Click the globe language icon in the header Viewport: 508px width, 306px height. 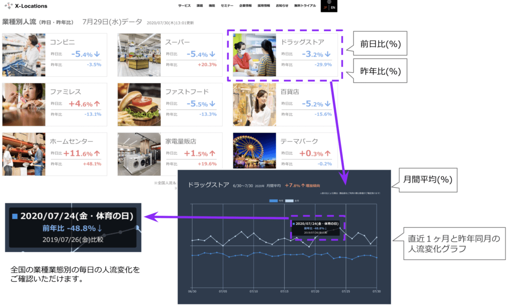click(x=329, y=2)
